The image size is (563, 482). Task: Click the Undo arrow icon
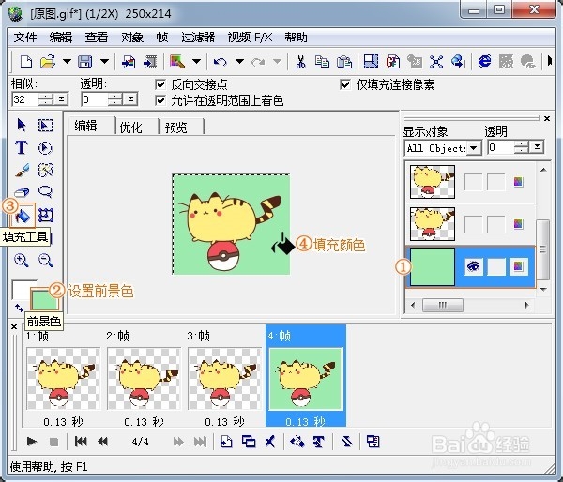coord(221,62)
